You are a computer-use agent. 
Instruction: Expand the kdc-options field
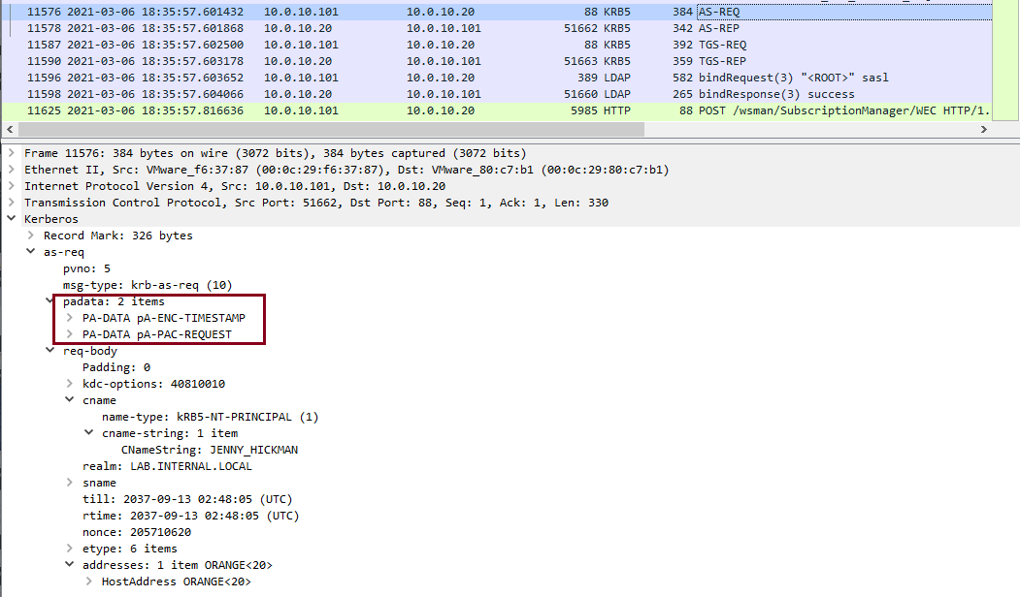pos(70,384)
